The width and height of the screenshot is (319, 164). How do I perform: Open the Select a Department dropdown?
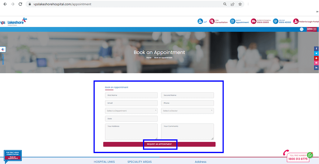tap(131, 111)
